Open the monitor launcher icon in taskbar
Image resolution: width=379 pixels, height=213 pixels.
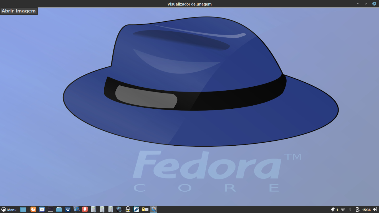click(x=77, y=209)
